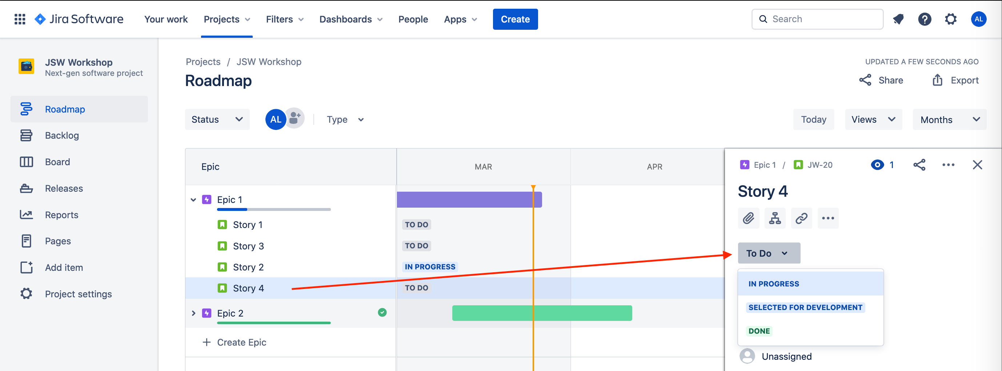Add people using the avatar-plus icon
Screen dimensions: 1002x371
[295, 118]
